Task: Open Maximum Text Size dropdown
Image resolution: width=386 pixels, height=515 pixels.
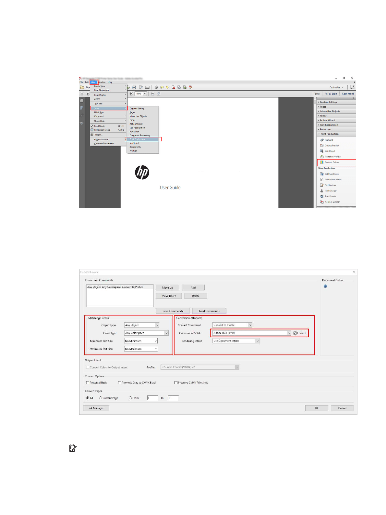Action: [x=141, y=349]
